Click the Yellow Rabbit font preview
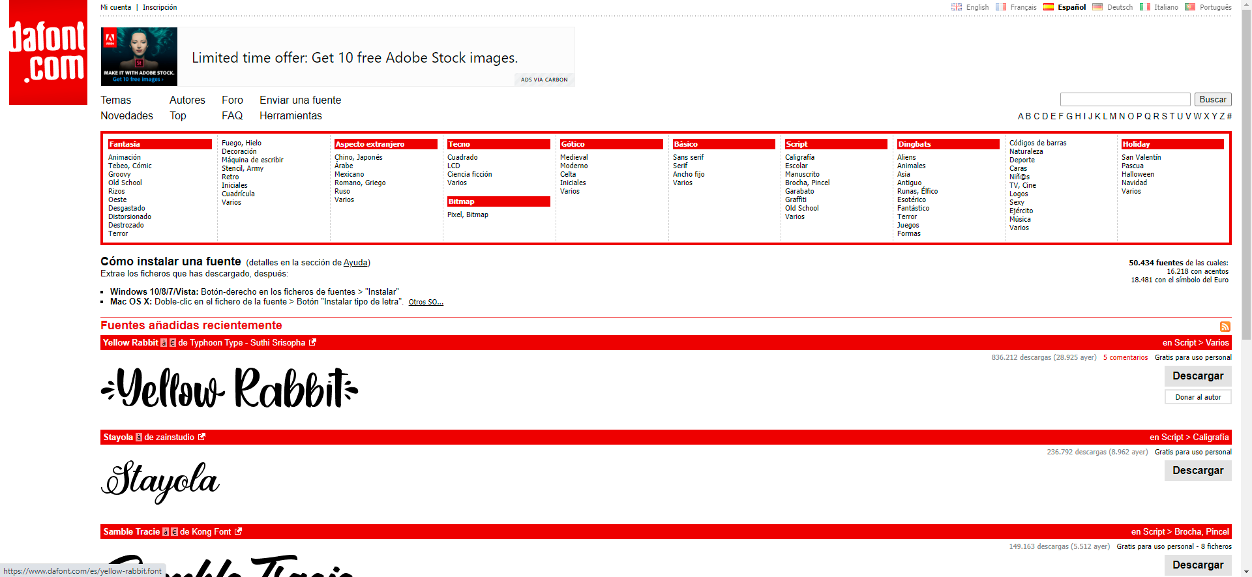This screenshot has width=1252, height=577. [x=230, y=388]
